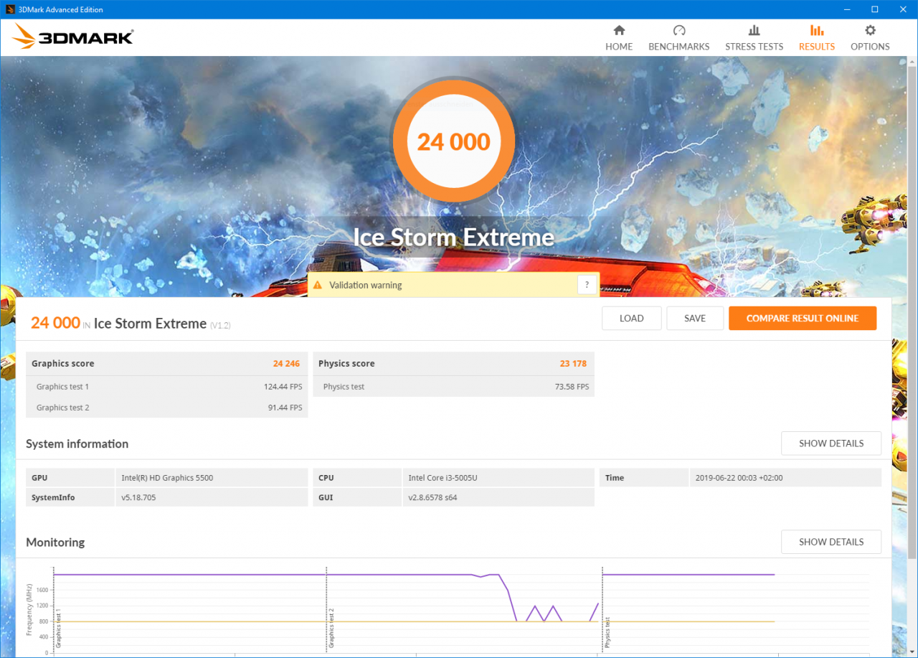Click the Graphics test 2 chart marker
This screenshot has width=918, height=658.
(331, 629)
